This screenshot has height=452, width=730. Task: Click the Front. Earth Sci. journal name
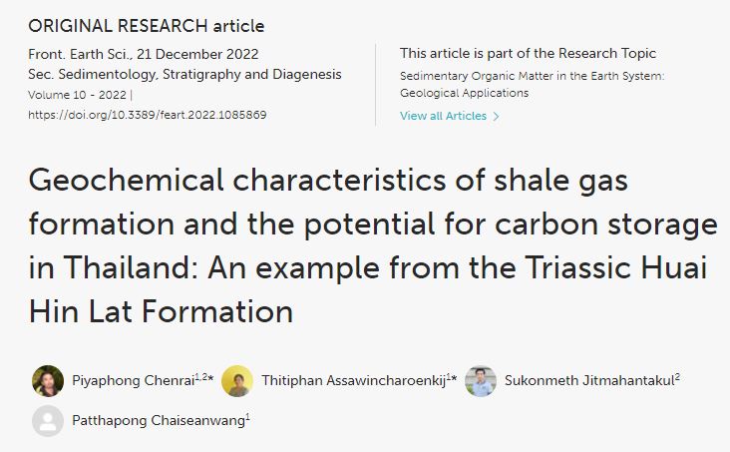[x=80, y=54]
